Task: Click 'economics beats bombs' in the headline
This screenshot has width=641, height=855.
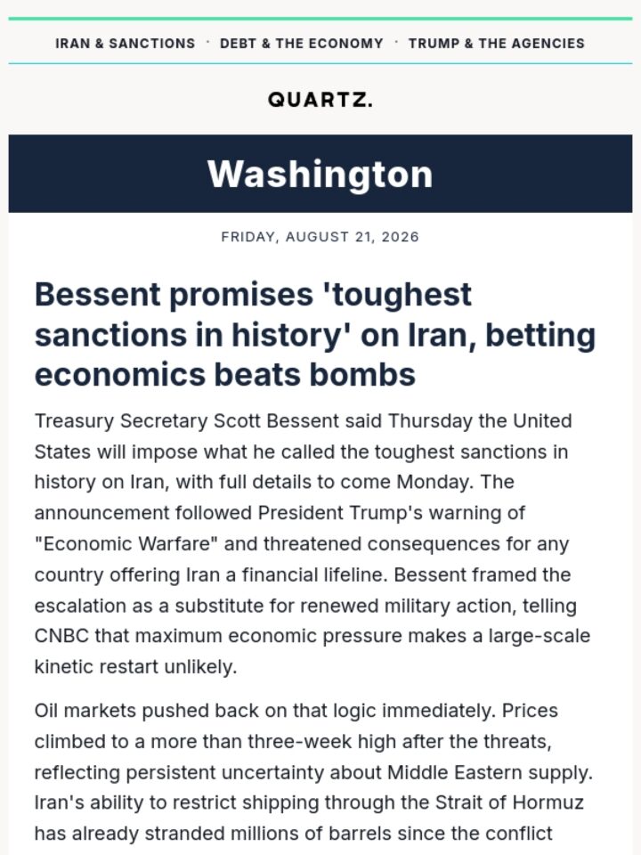Action: coord(225,375)
